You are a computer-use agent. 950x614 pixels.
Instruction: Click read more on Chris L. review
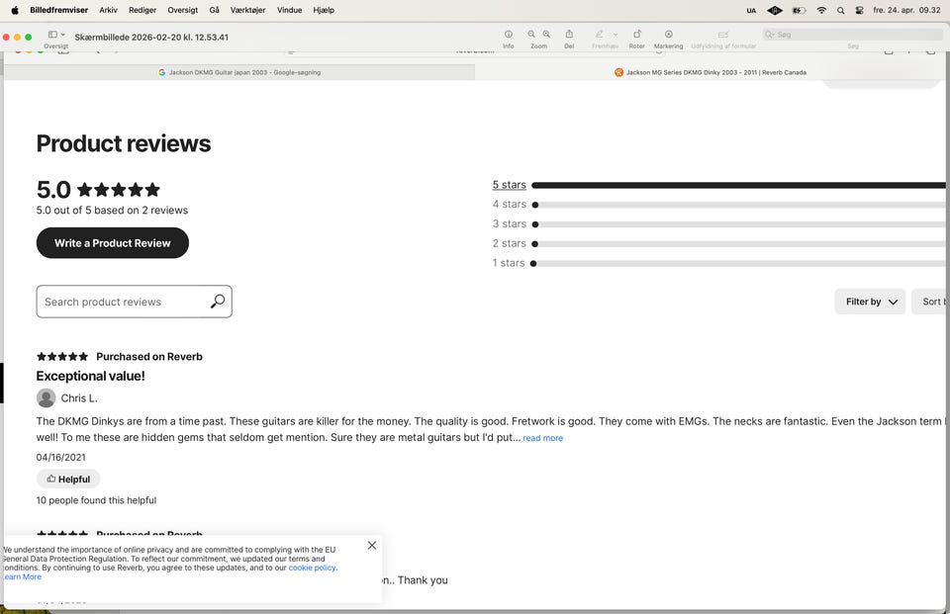[543, 438]
